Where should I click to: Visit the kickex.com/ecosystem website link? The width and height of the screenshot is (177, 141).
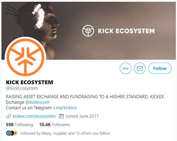pyautogui.click(x=34, y=116)
